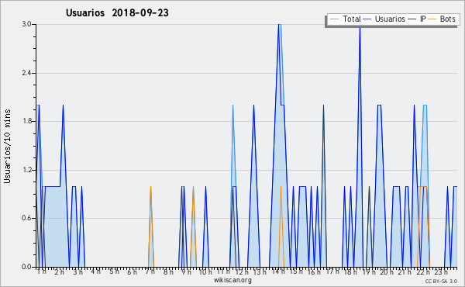The height and width of the screenshot is (287, 465).
Task: Click the y-axis label 'Usuarios/10 mins'
Action: click(x=7, y=146)
